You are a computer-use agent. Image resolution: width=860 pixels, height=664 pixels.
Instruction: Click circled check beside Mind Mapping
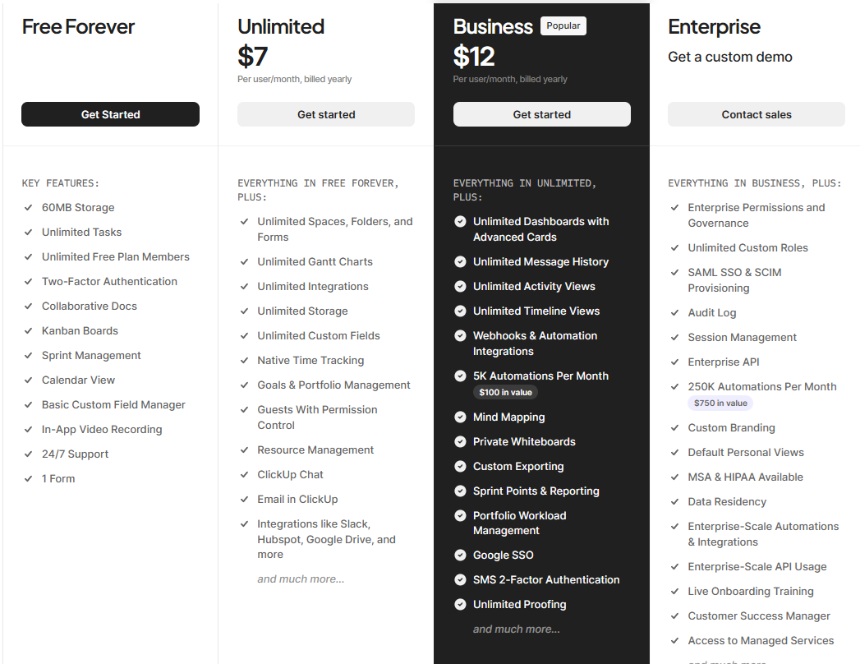[460, 417]
